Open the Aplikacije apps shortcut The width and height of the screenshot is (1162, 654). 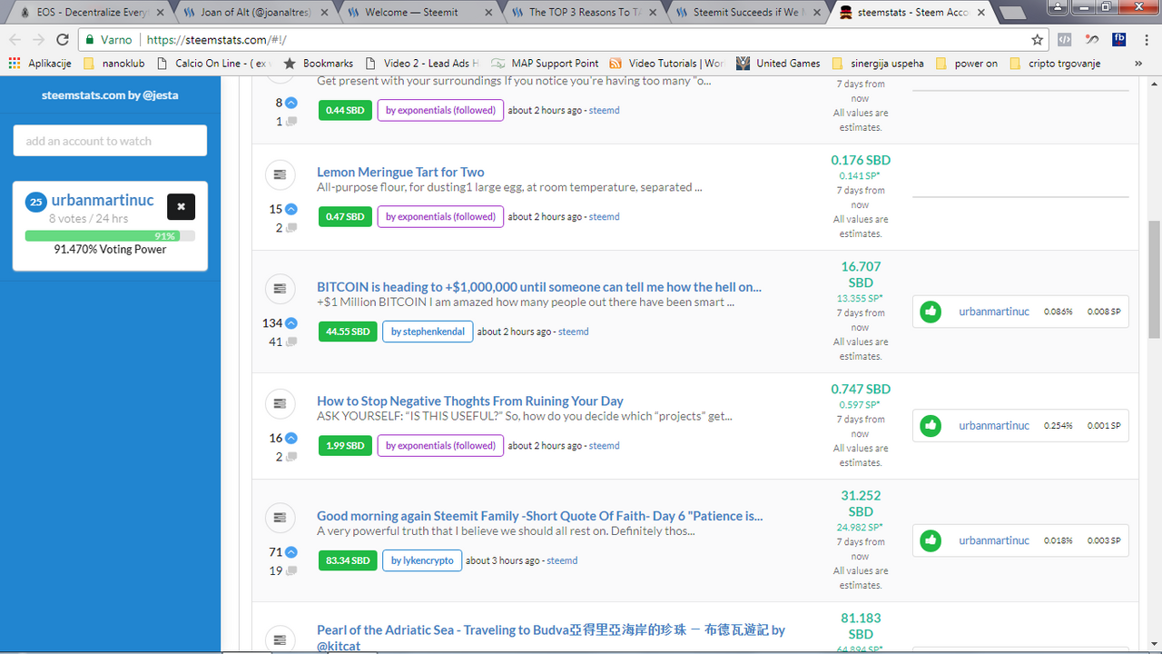click(40, 64)
